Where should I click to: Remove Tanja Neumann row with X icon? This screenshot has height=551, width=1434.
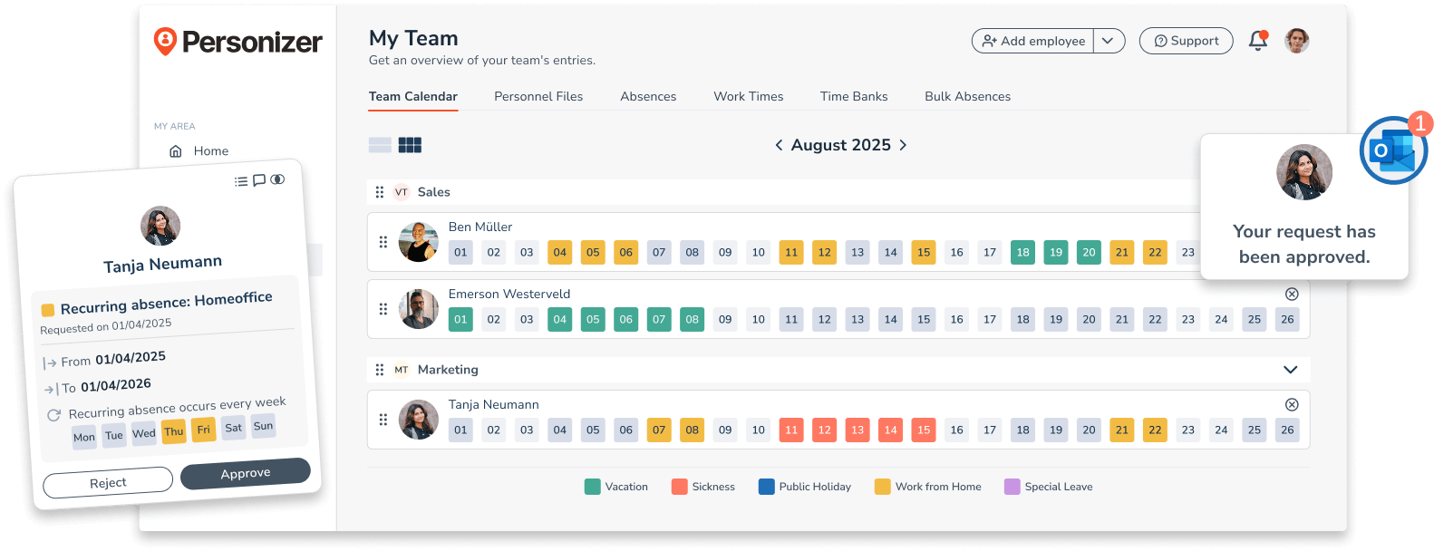[x=1292, y=404]
